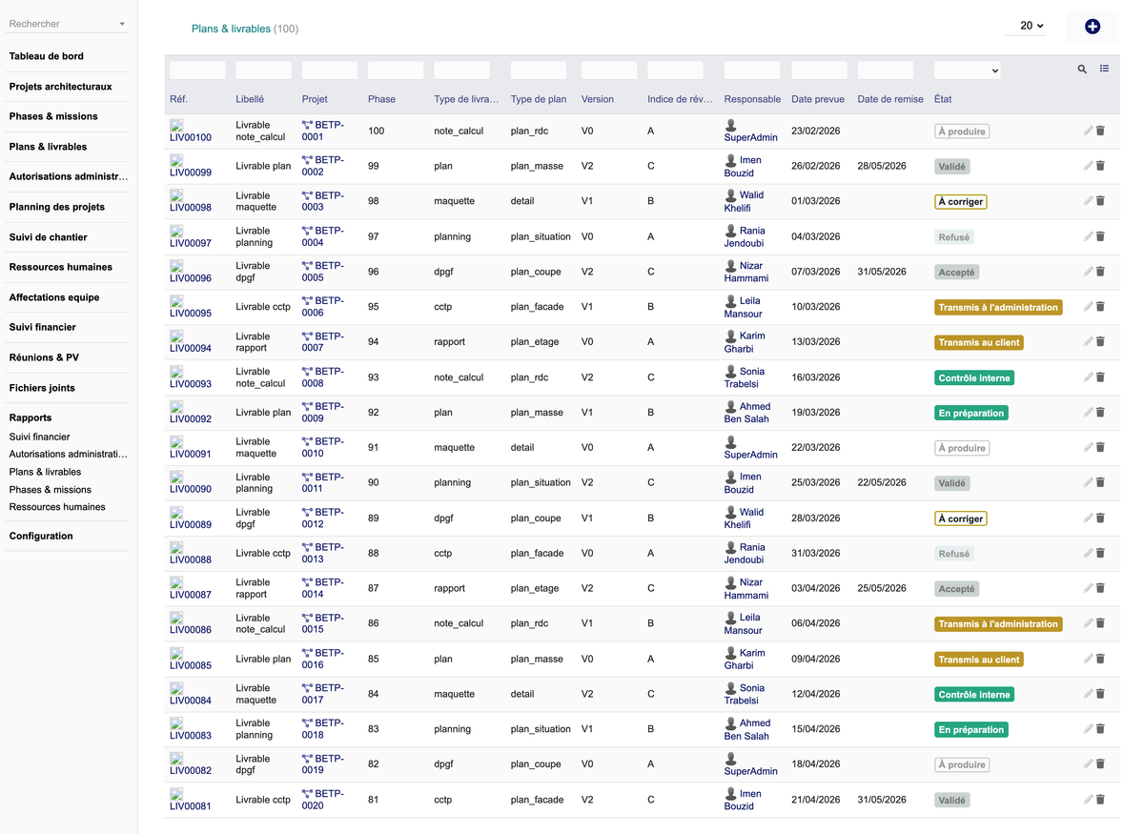Image resolution: width=1144 pixels, height=834 pixels.
Task: Open reference link LIV00100
Action: (191, 137)
